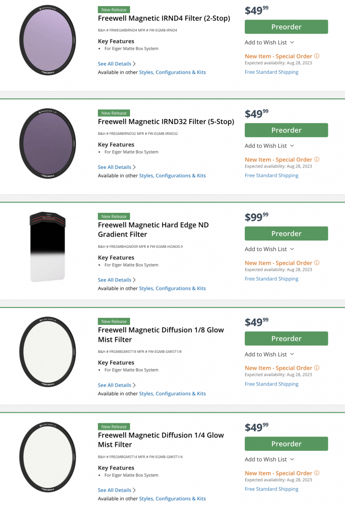The width and height of the screenshot is (345, 506).
Task: Click info icon beside Hard Edge ND Special Order
Action: 317,263
